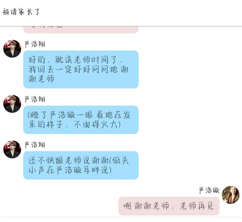The image size is (242, 222).
Task: Tap the text 老师再见 in the pink bubble
Action: (x=197, y=206)
